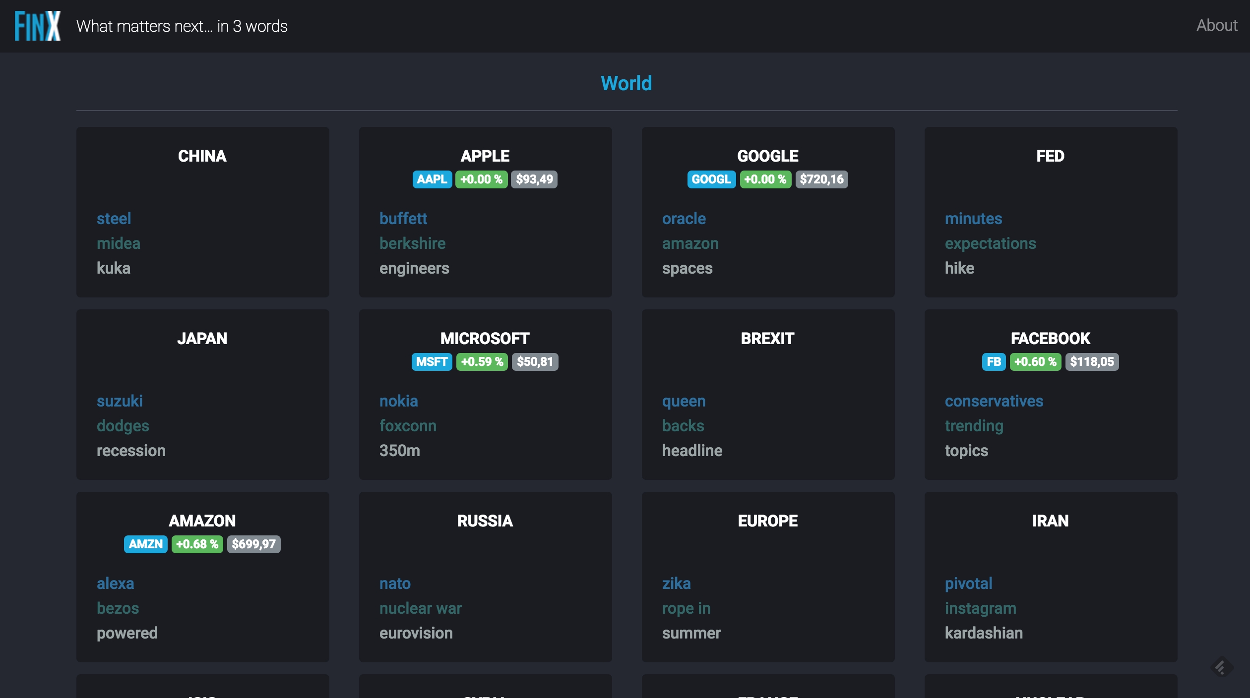This screenshot has height=698, width=1250.
Task: Select the word kuka under CHINA
Action: [x=114, y=268]
